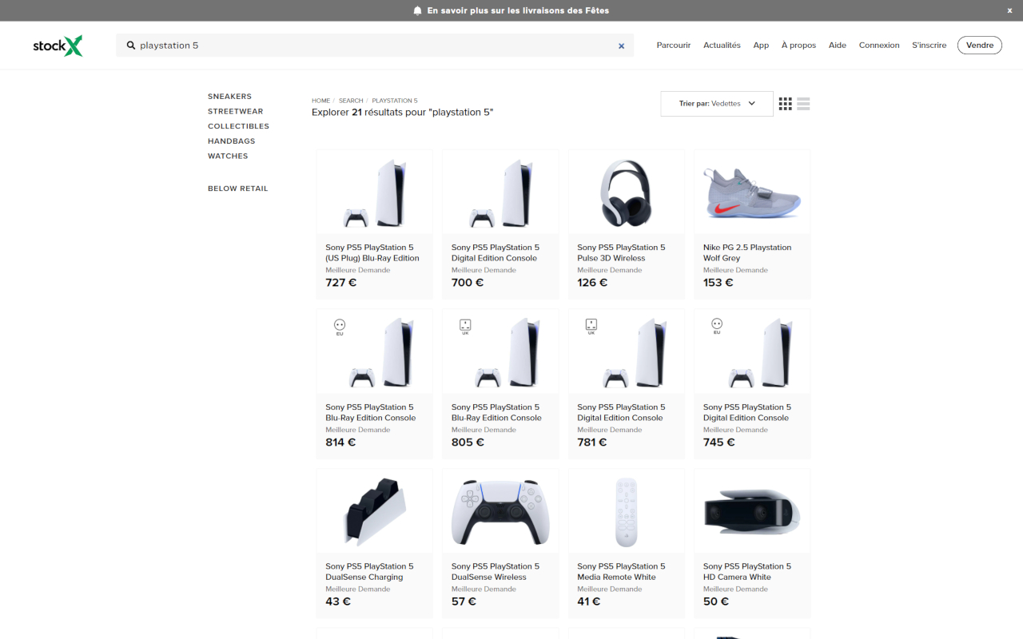Filter by Sneakers category
Image resolution: width=1023 pixels, height=639 pixels.
point(229,97)
